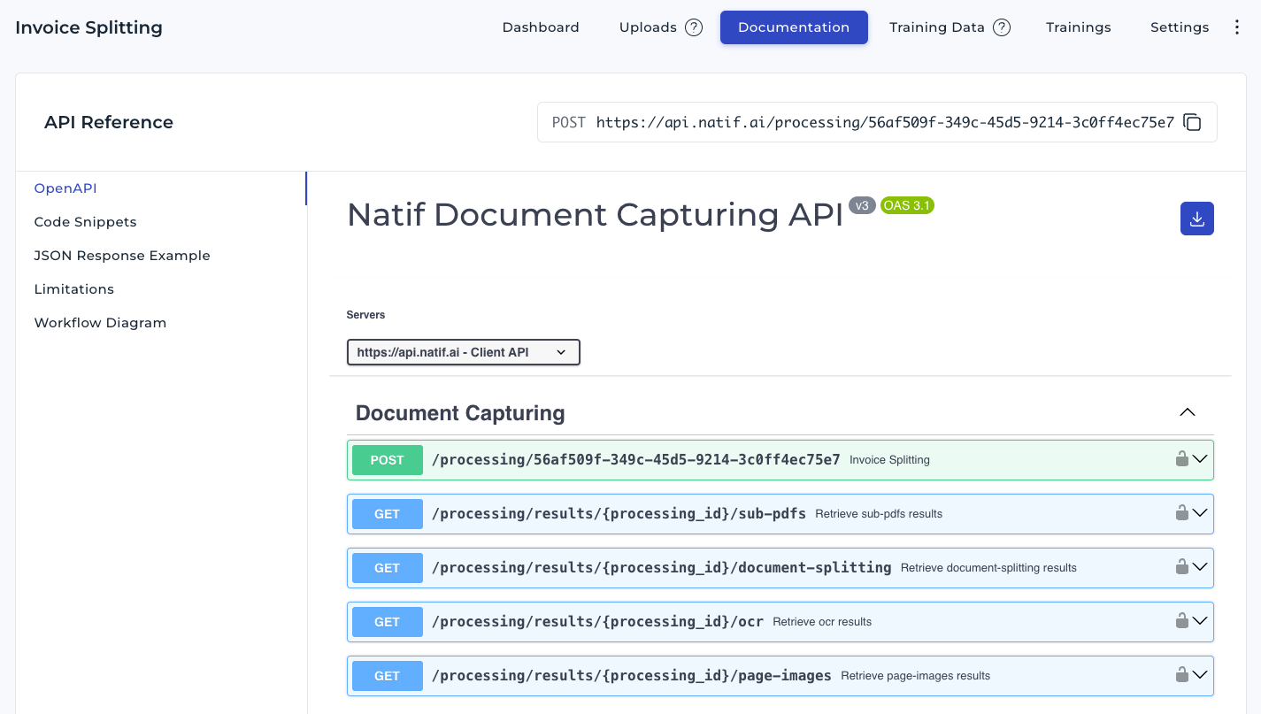This screenshot has height=714, width=1261.
Task: Expand the ocr endpoint chevron
Action: tap(1200, 621)
